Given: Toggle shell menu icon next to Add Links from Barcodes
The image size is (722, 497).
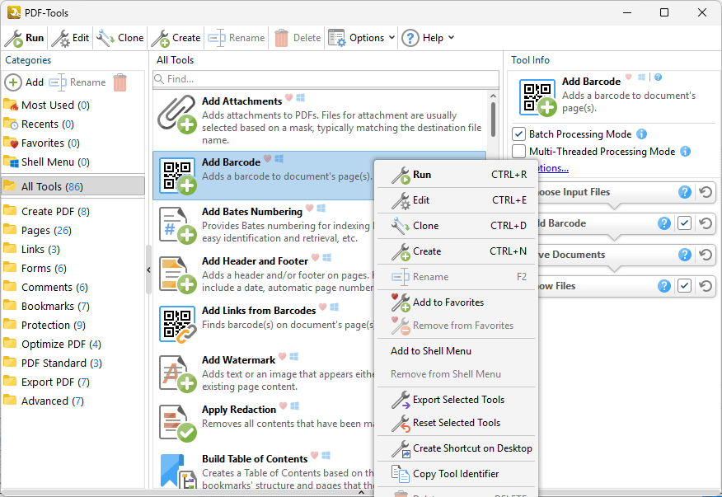Looking at the screenshot, I should coord(335,307).
